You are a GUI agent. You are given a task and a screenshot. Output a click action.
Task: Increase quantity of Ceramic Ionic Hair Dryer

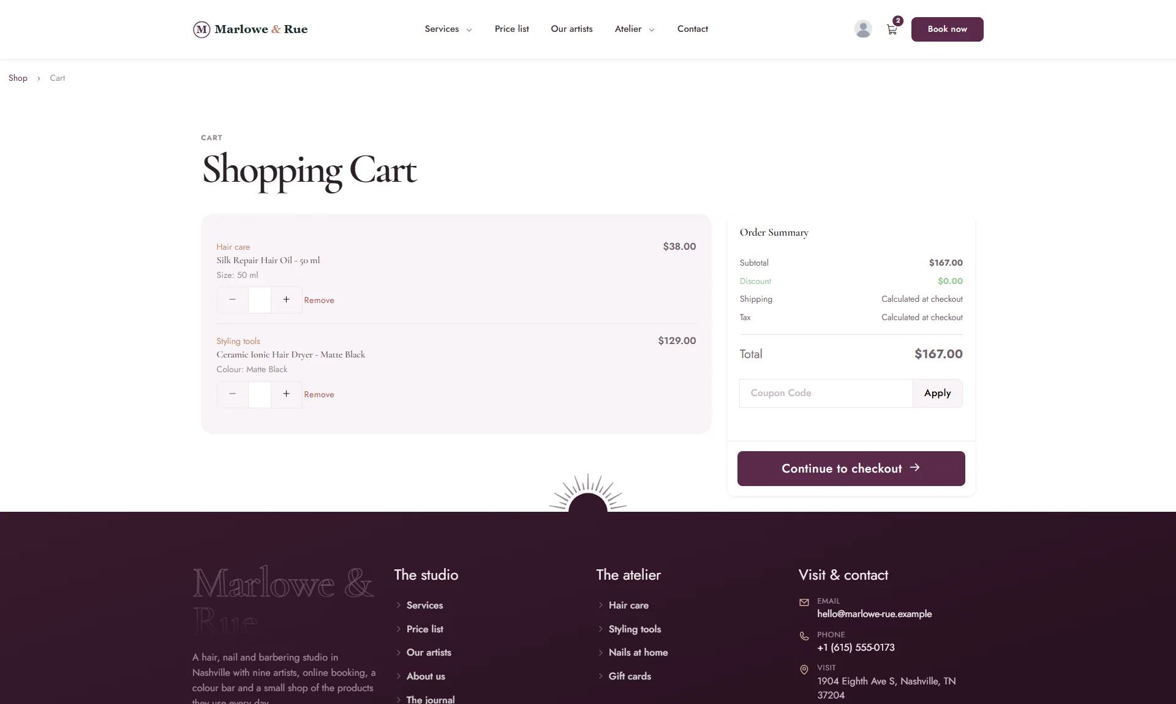pyautogui.click(x=286, y=394)
